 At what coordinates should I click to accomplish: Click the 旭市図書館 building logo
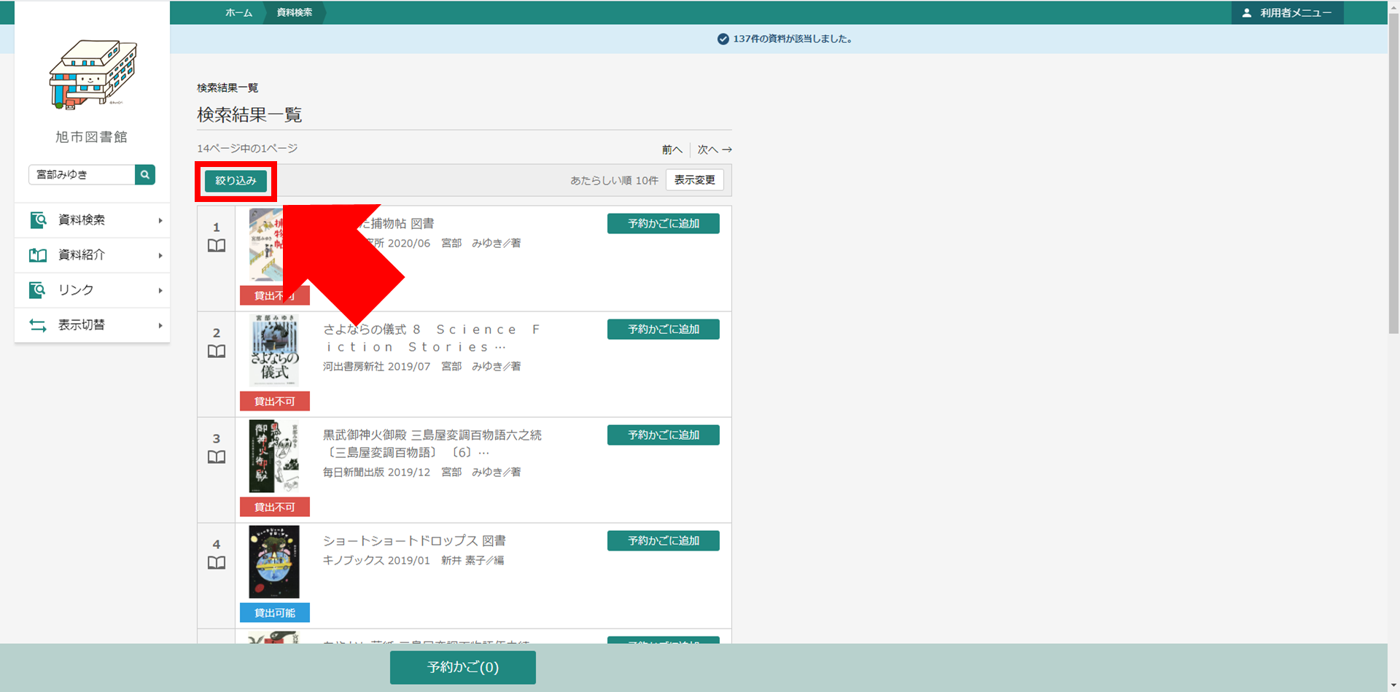coord(93,75)
